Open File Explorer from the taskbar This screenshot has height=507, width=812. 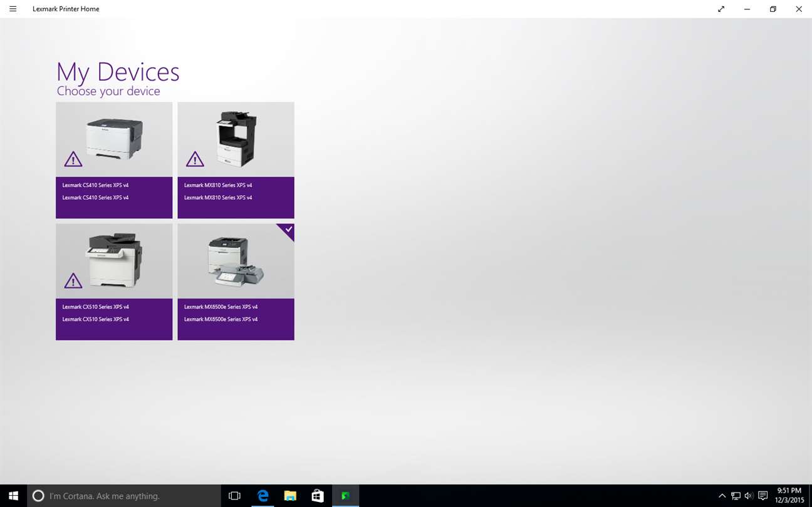point(290,496)
